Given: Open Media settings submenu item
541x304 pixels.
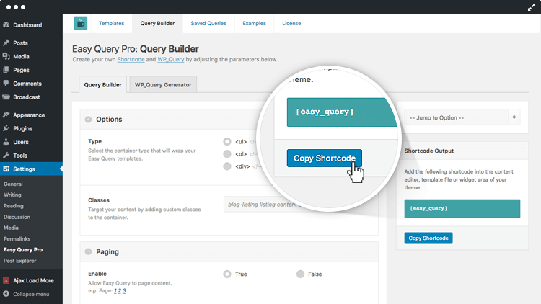Looking at the screenshot, I should pos(11,228).
